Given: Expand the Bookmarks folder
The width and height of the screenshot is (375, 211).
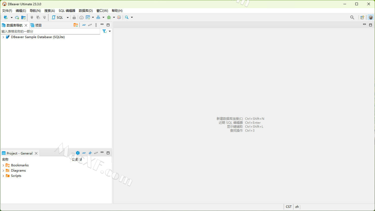Looking at the screenshot, I should [3, 165].
